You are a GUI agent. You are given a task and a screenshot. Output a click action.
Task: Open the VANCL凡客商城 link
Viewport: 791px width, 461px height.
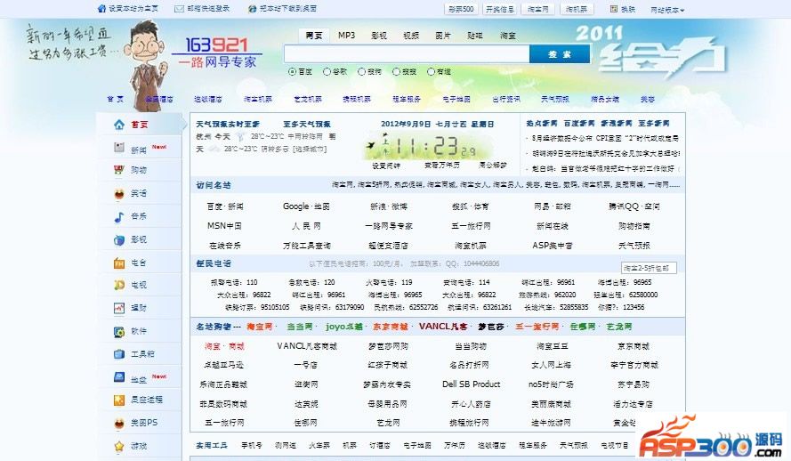point(307,346)
